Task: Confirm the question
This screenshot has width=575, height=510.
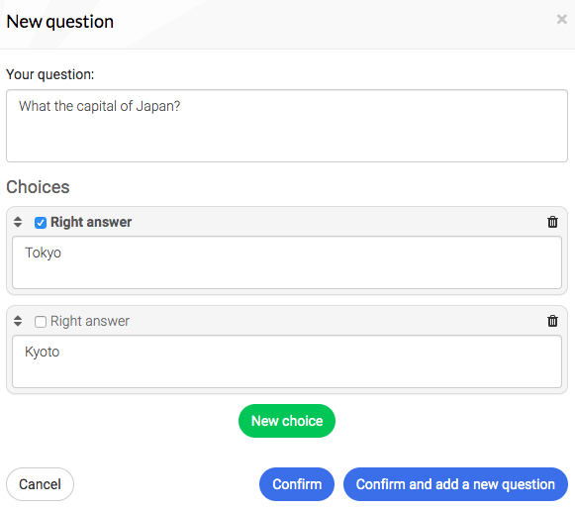Action: 297,484
